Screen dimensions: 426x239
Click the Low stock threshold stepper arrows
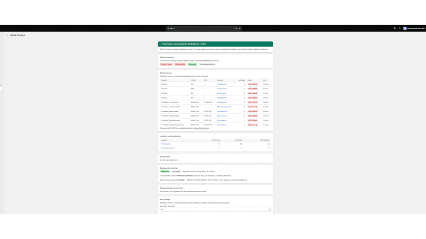click(x=270, y=210)
